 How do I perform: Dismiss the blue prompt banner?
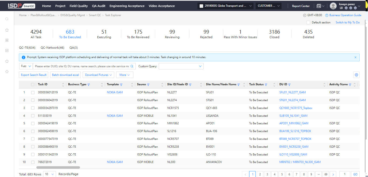coord(355,57)
